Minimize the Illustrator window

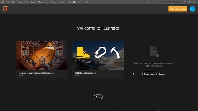185,2
